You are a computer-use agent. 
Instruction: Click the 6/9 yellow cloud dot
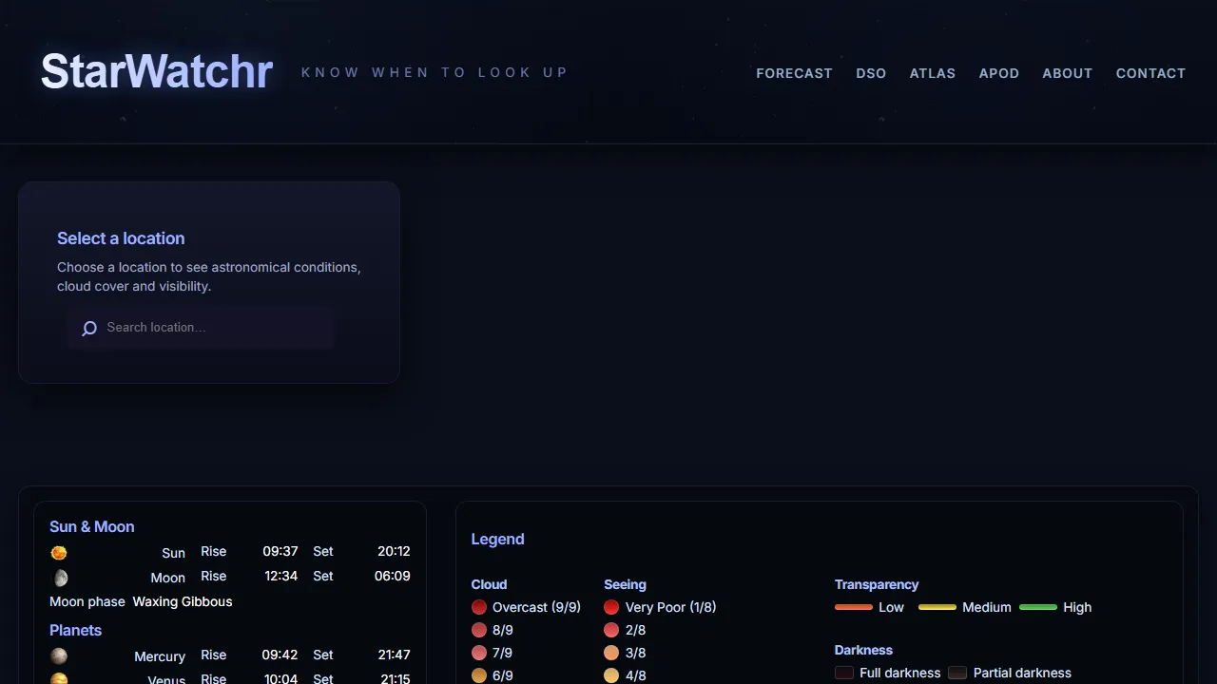click(478, 675)
